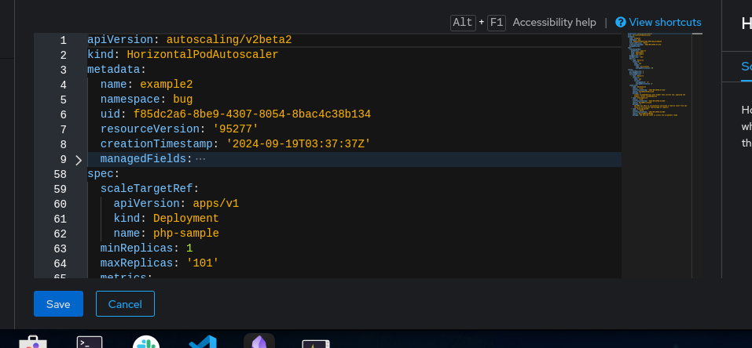Screen dimensions: 752x348
Task: Click the folded ellipsis after managedFields
Action: point(200,159)
